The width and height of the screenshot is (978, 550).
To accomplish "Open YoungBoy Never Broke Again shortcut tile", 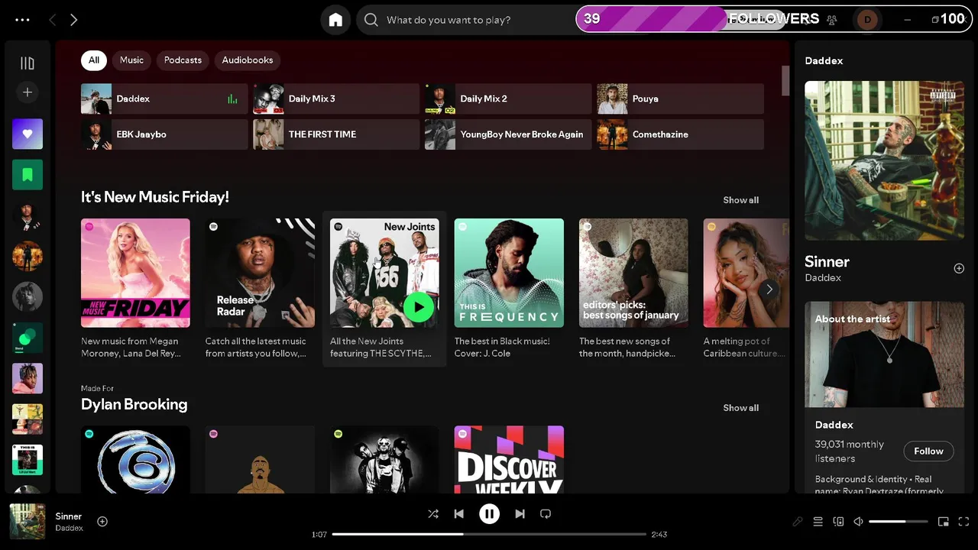I will click(508, 134).
